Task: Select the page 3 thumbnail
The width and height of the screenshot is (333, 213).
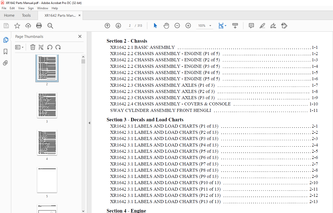Action: pos(47,105)
